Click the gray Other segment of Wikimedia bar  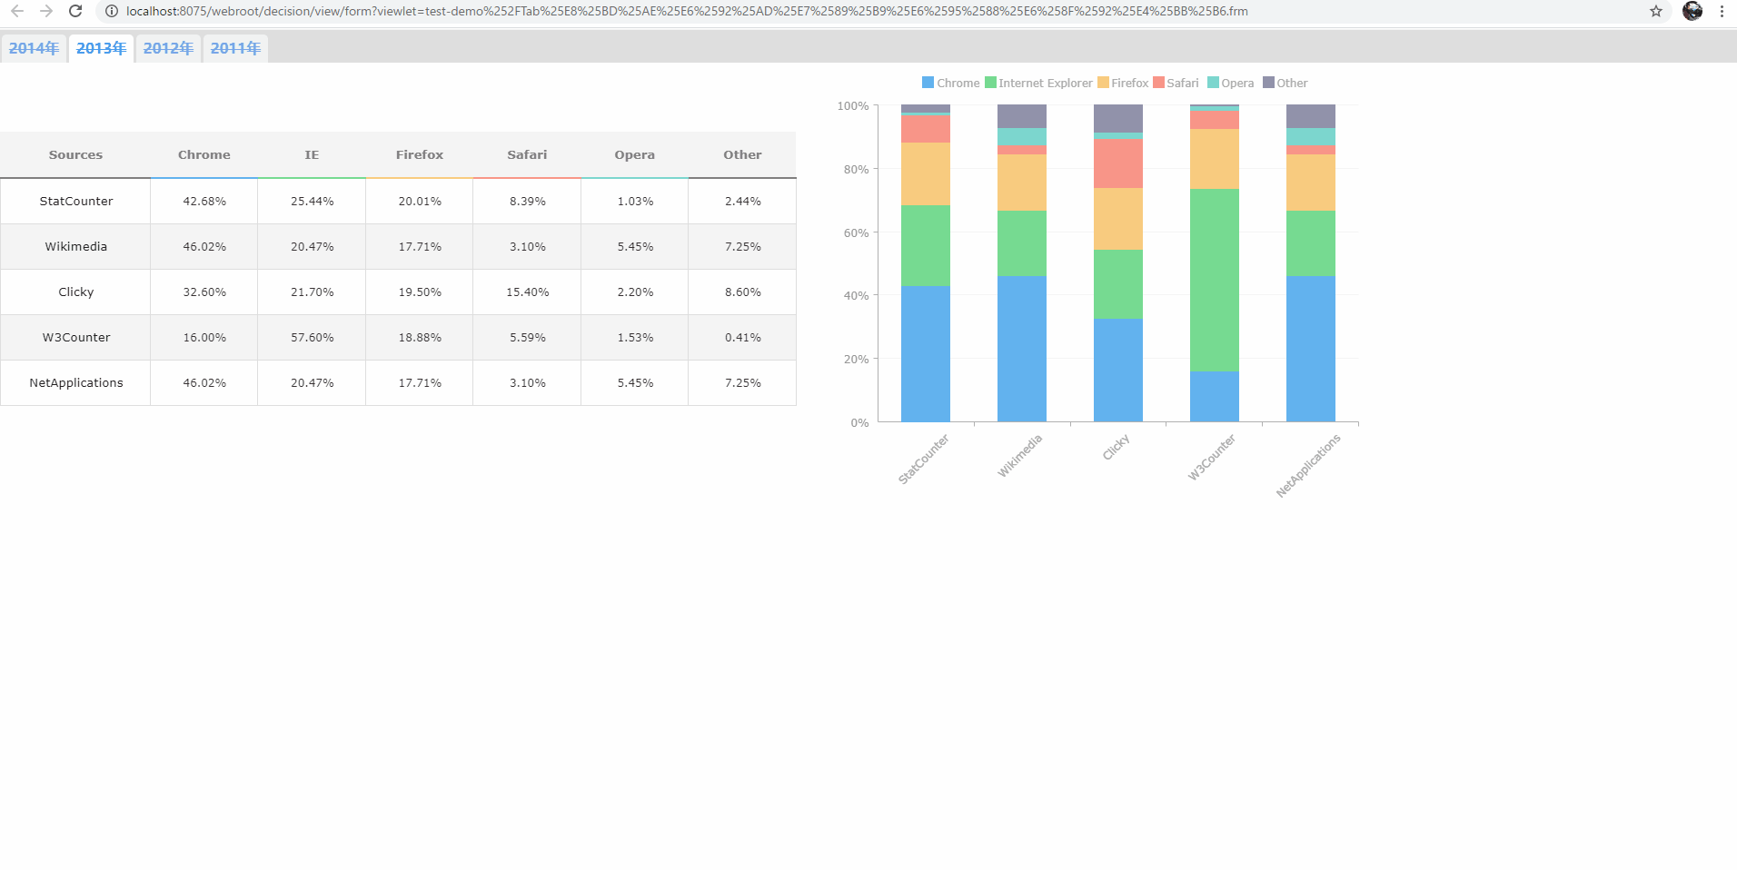pos(1022,116)
